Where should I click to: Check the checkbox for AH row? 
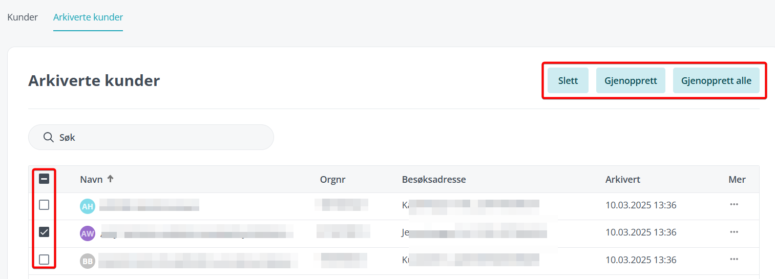[44, 205]
